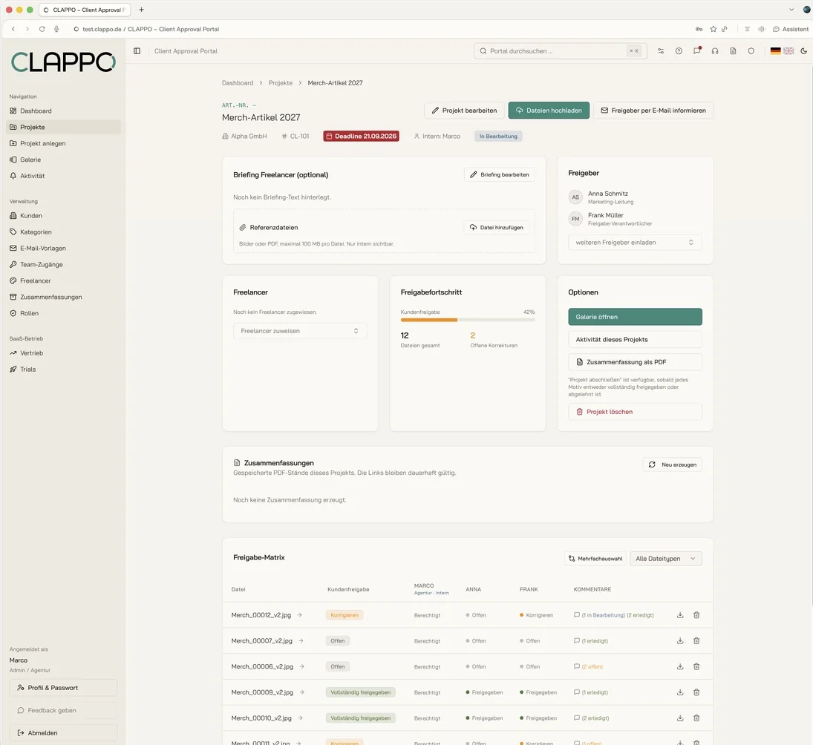The width and height of the screenshot is (813, 745).
Task: Open the Alle Dateitypen filter dropdown
Action: [666, 559]
